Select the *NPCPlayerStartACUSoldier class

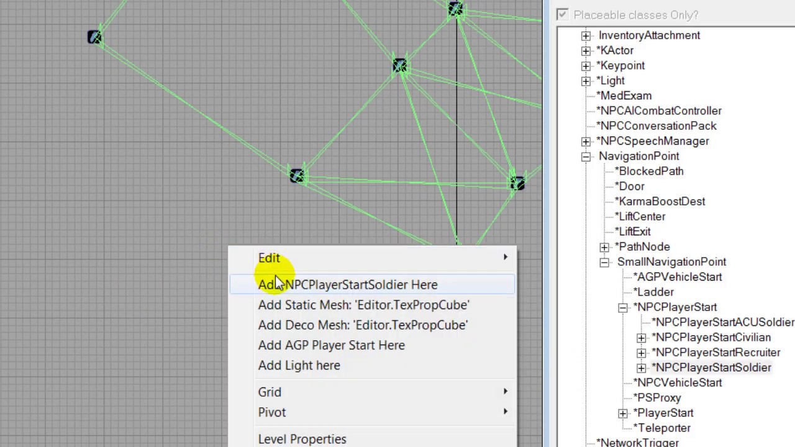723,322
